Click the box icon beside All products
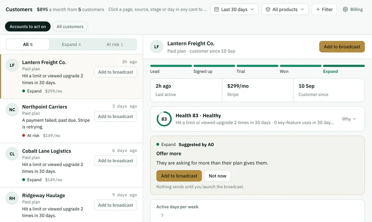 (x=268, y=9)
